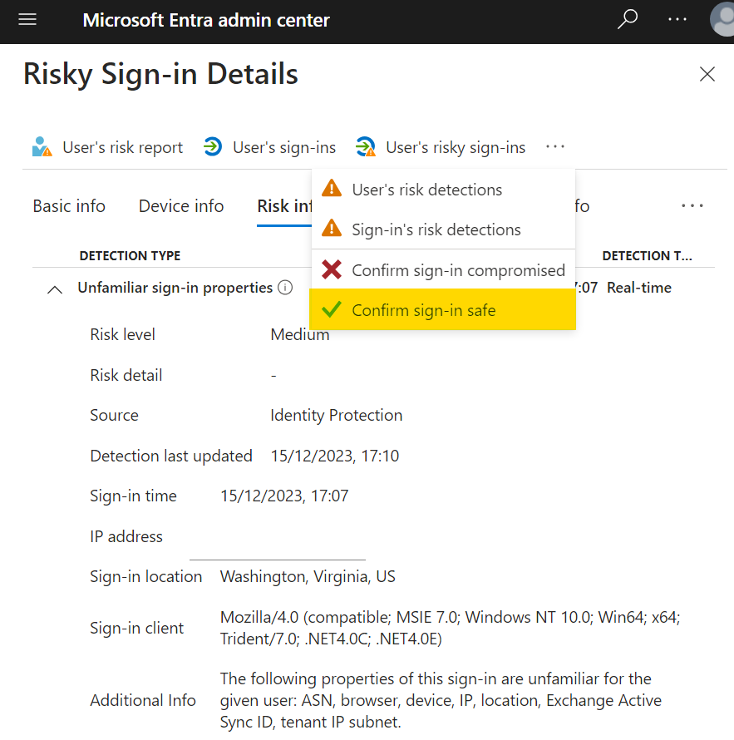The height and width of the screenshot is (740, 734).
Task: Click the Medium risk level value
Action: 300,334
